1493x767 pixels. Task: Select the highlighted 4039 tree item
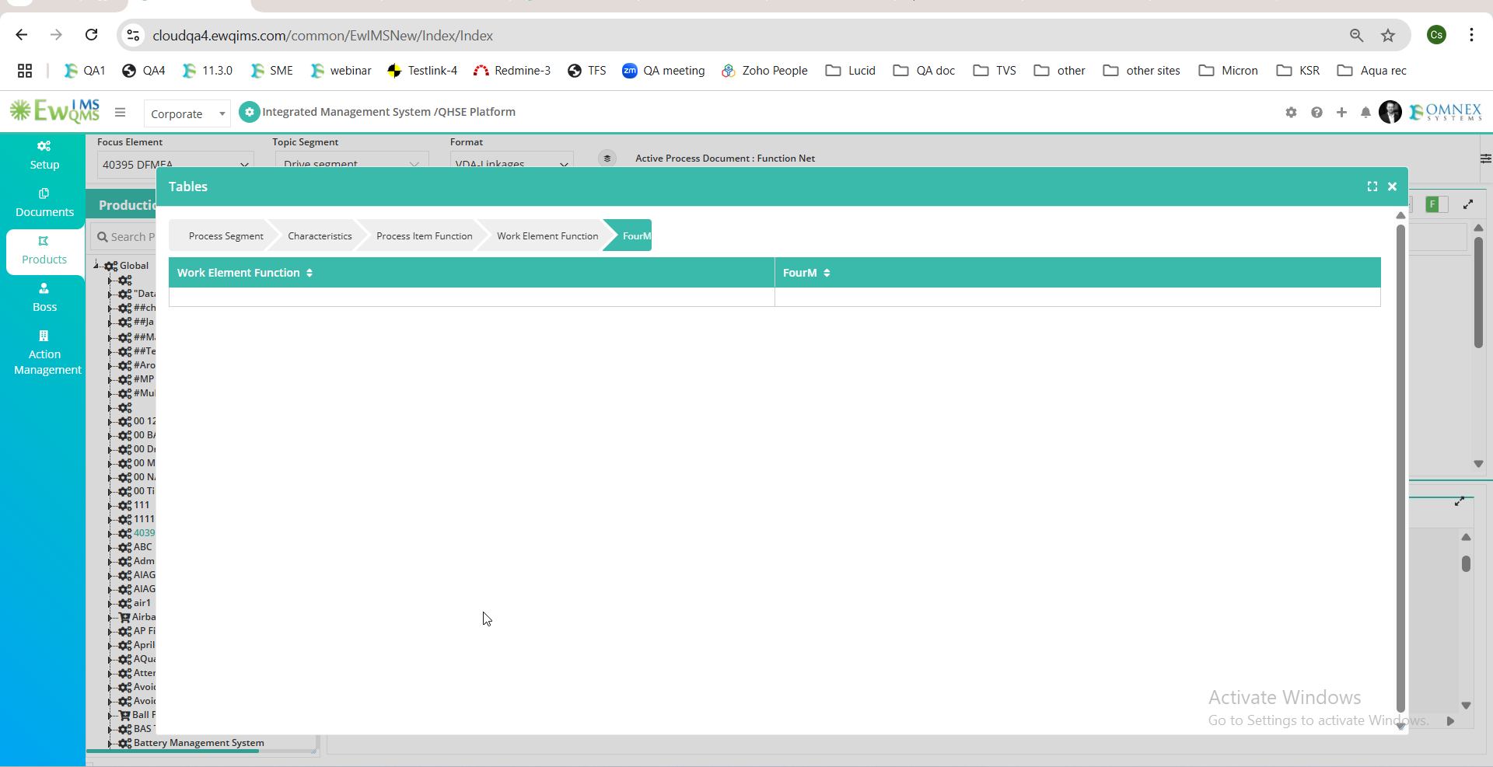coord(145,533)
